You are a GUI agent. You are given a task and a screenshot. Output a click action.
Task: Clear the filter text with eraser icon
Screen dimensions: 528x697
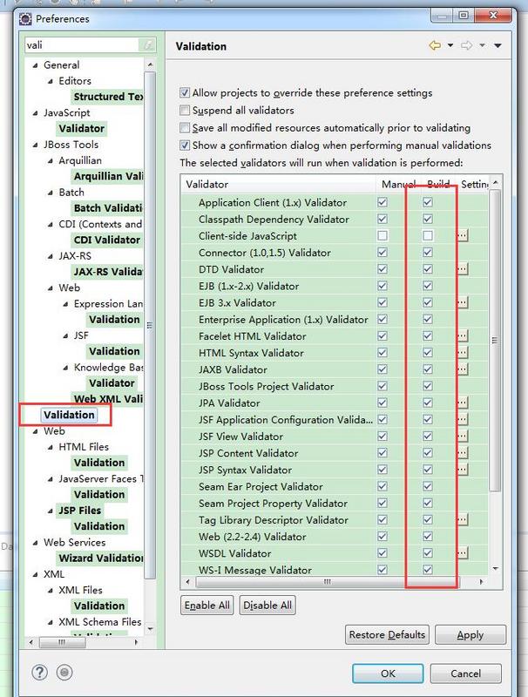tap(147, 45)
